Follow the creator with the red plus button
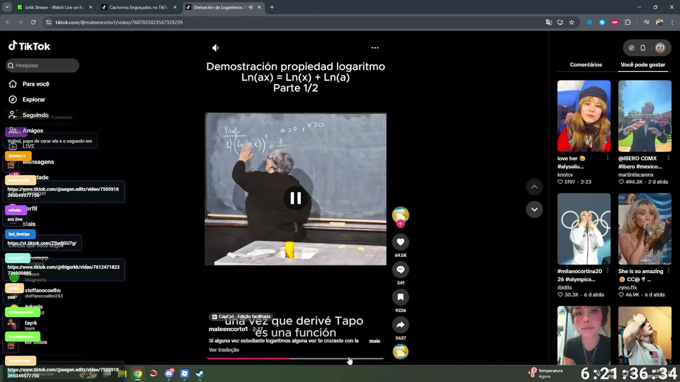This screenshot has height=382, width=680. (401, 224)
